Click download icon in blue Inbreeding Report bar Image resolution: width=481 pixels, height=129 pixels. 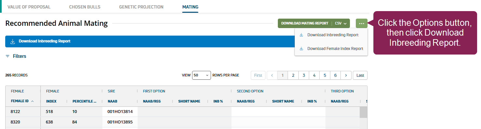click(13, 41)
